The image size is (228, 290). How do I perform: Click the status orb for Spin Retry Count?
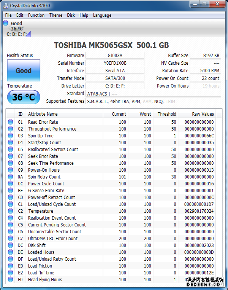pyautogui.click(x=11, y=177)
